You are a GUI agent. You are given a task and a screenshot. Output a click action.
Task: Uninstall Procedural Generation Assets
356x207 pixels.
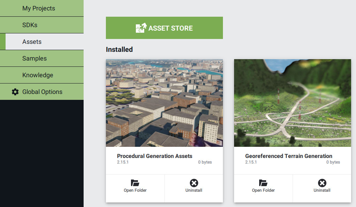click(x=194, y=189)
